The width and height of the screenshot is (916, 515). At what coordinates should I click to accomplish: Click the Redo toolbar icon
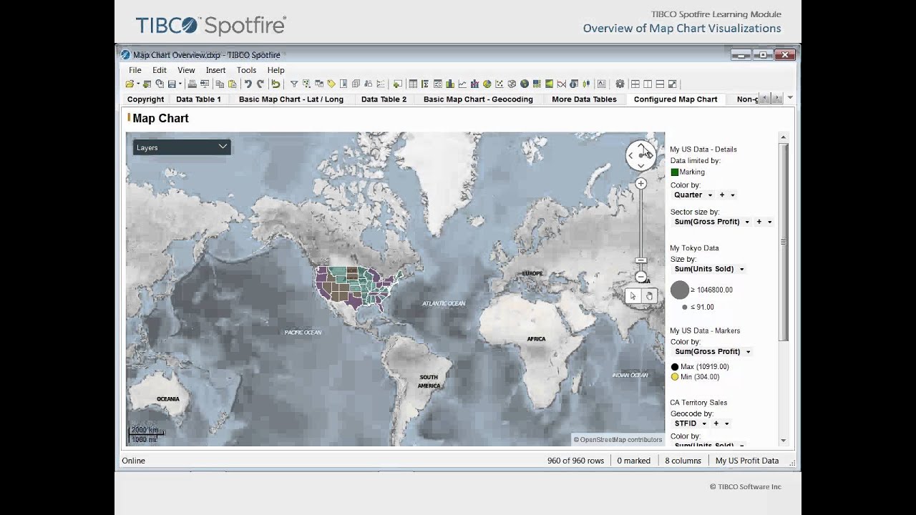[260, 84]
